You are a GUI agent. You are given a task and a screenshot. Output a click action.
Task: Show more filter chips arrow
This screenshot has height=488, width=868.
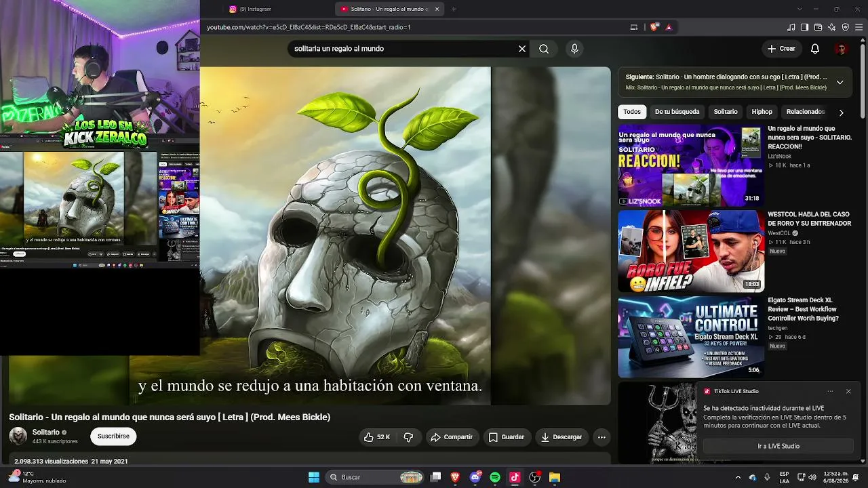(841, 113)
